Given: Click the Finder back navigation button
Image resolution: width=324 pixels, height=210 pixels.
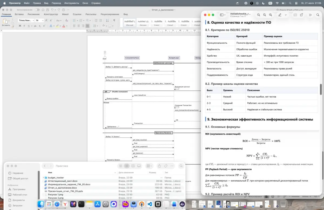Looking at the screenshot, I should (45, 166).
